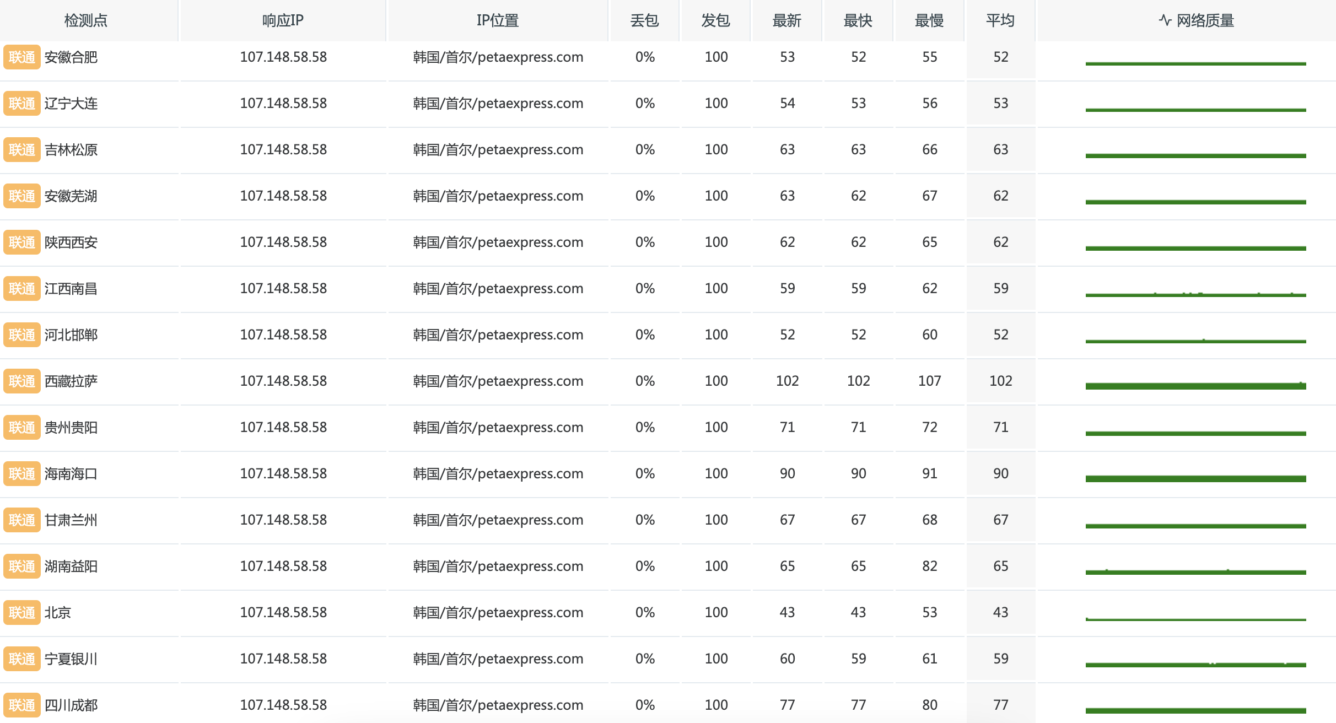This screenshot has height=723, width=1336.
Task: Click the 联通 badge beside 北京
Action: (x=22, y=613)
